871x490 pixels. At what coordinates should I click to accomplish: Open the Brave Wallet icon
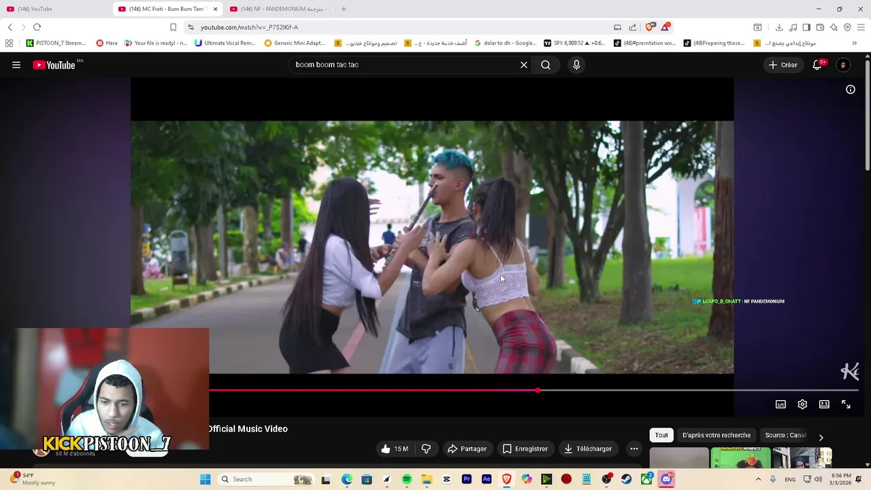[820, 27]
